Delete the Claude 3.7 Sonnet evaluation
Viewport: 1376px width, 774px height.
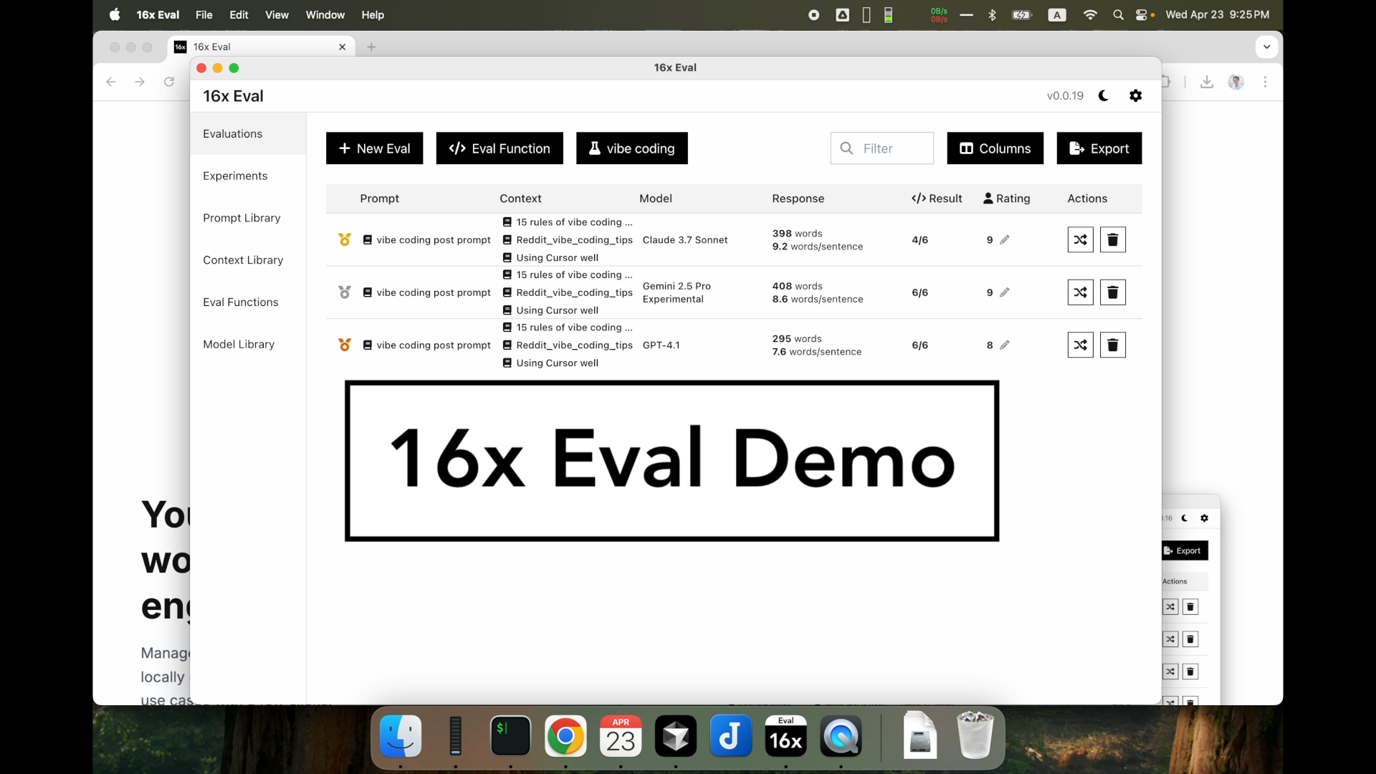1113,239
